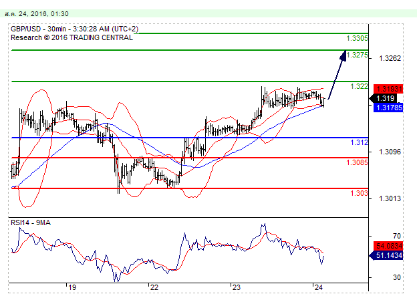Select the red 1.303 support label
Screen dimensions: 417x306
[360, 193]
